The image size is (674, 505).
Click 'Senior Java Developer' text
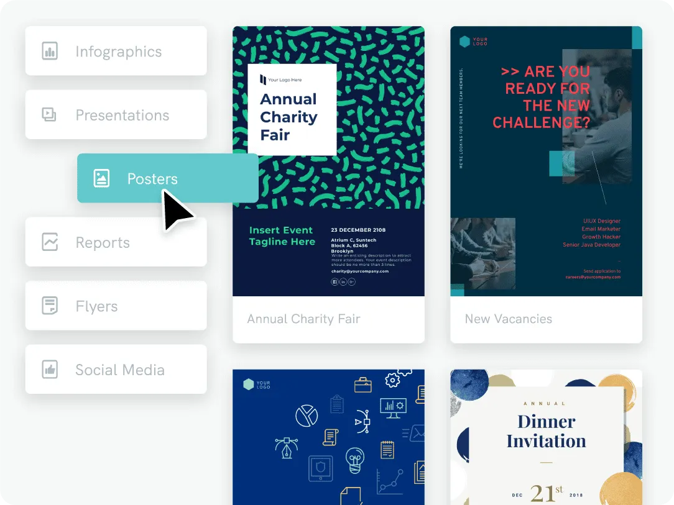pos(591,245)
